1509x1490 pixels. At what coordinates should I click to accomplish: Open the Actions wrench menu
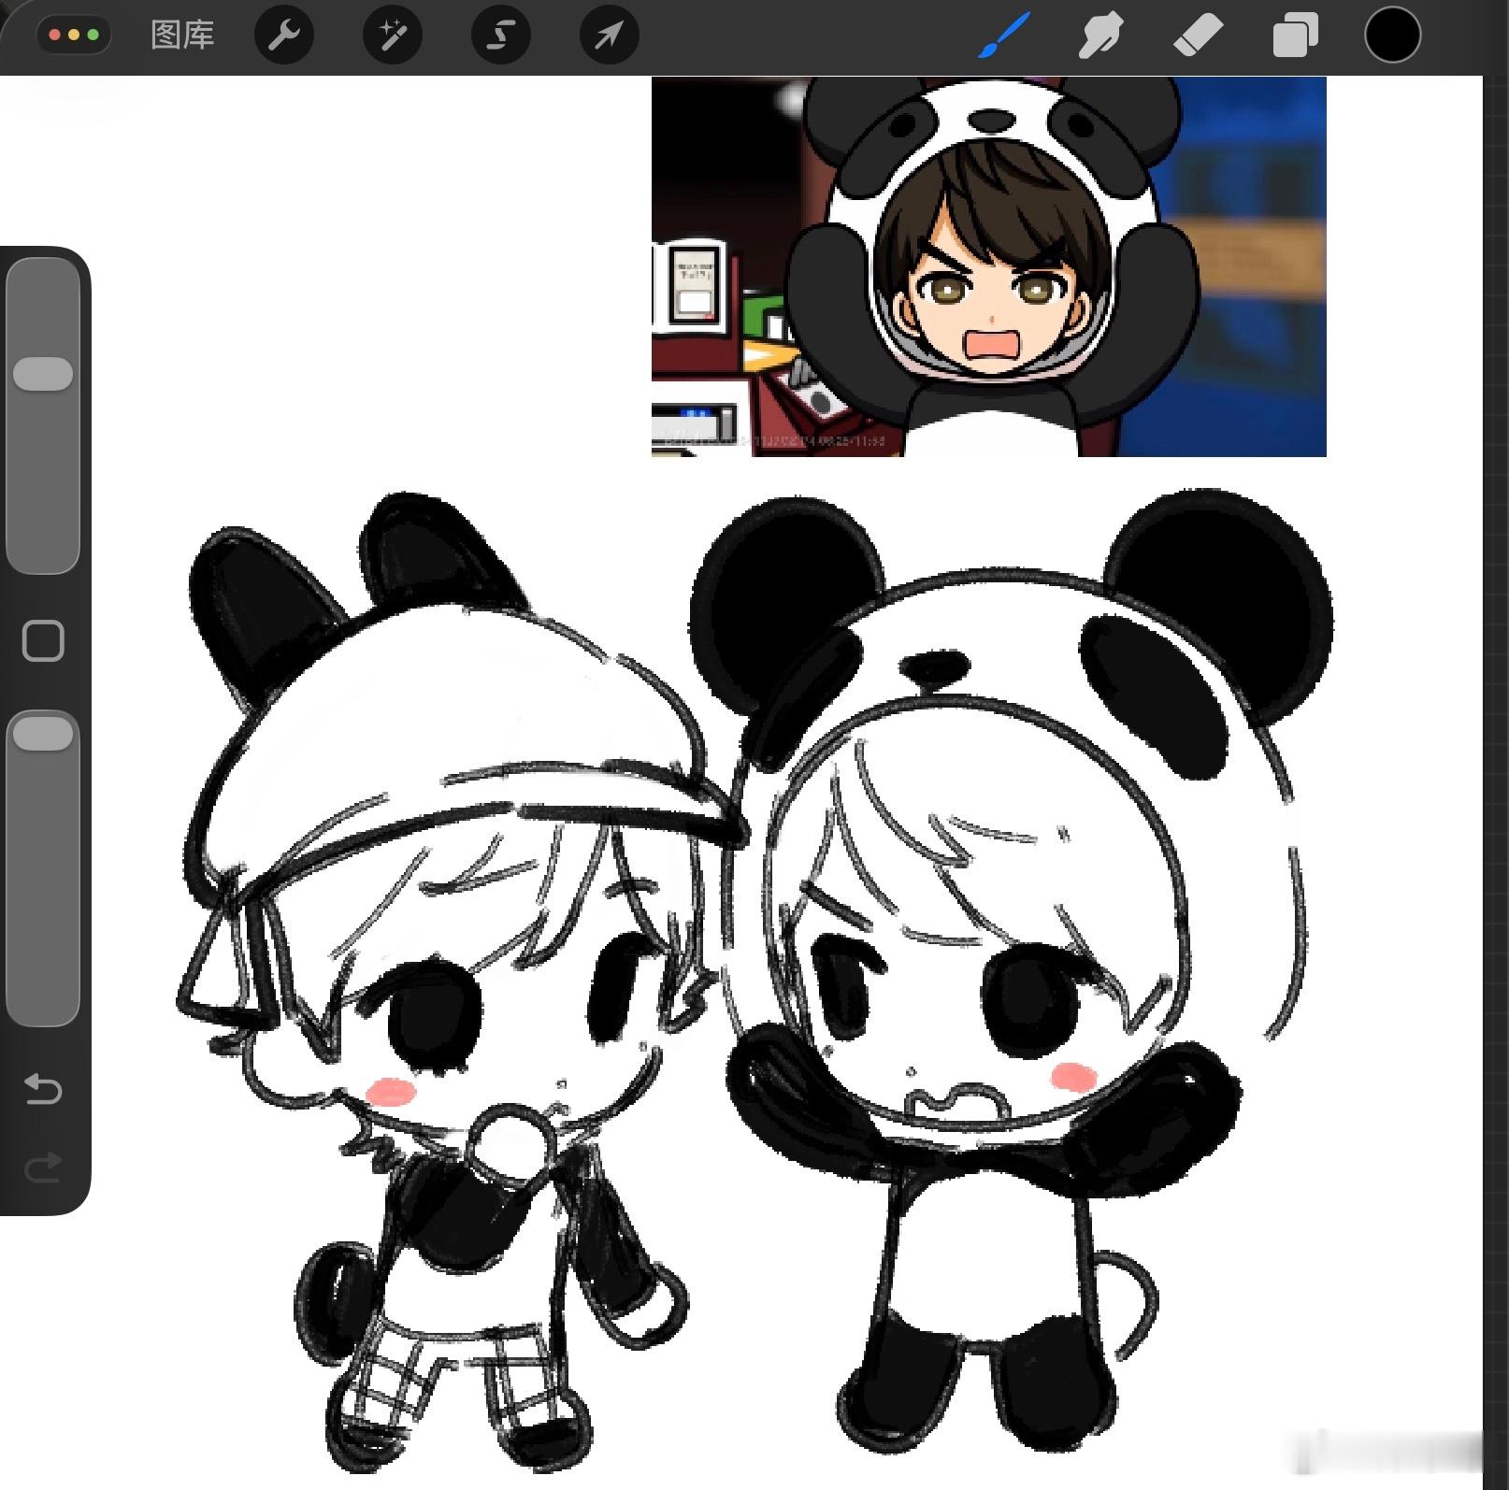[x=284, y=36]
